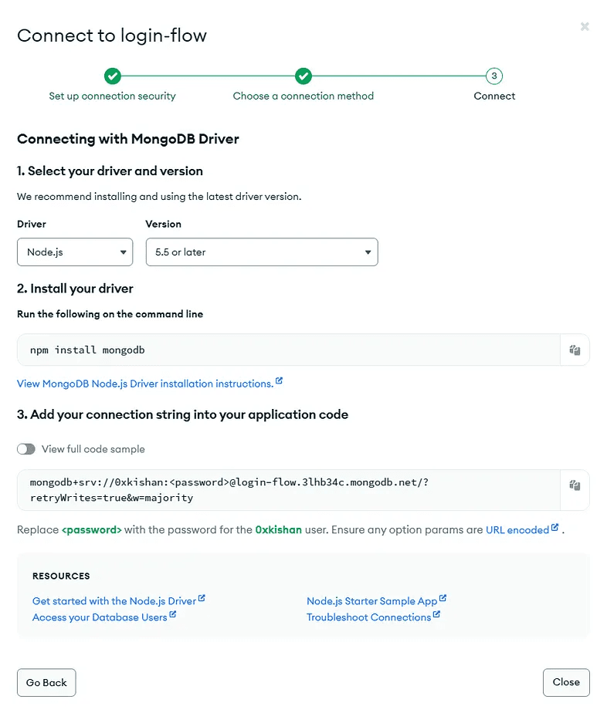This screenshot has height=713, width=607.
Task: Go to Set up connection security step
Action: (113, 96)
